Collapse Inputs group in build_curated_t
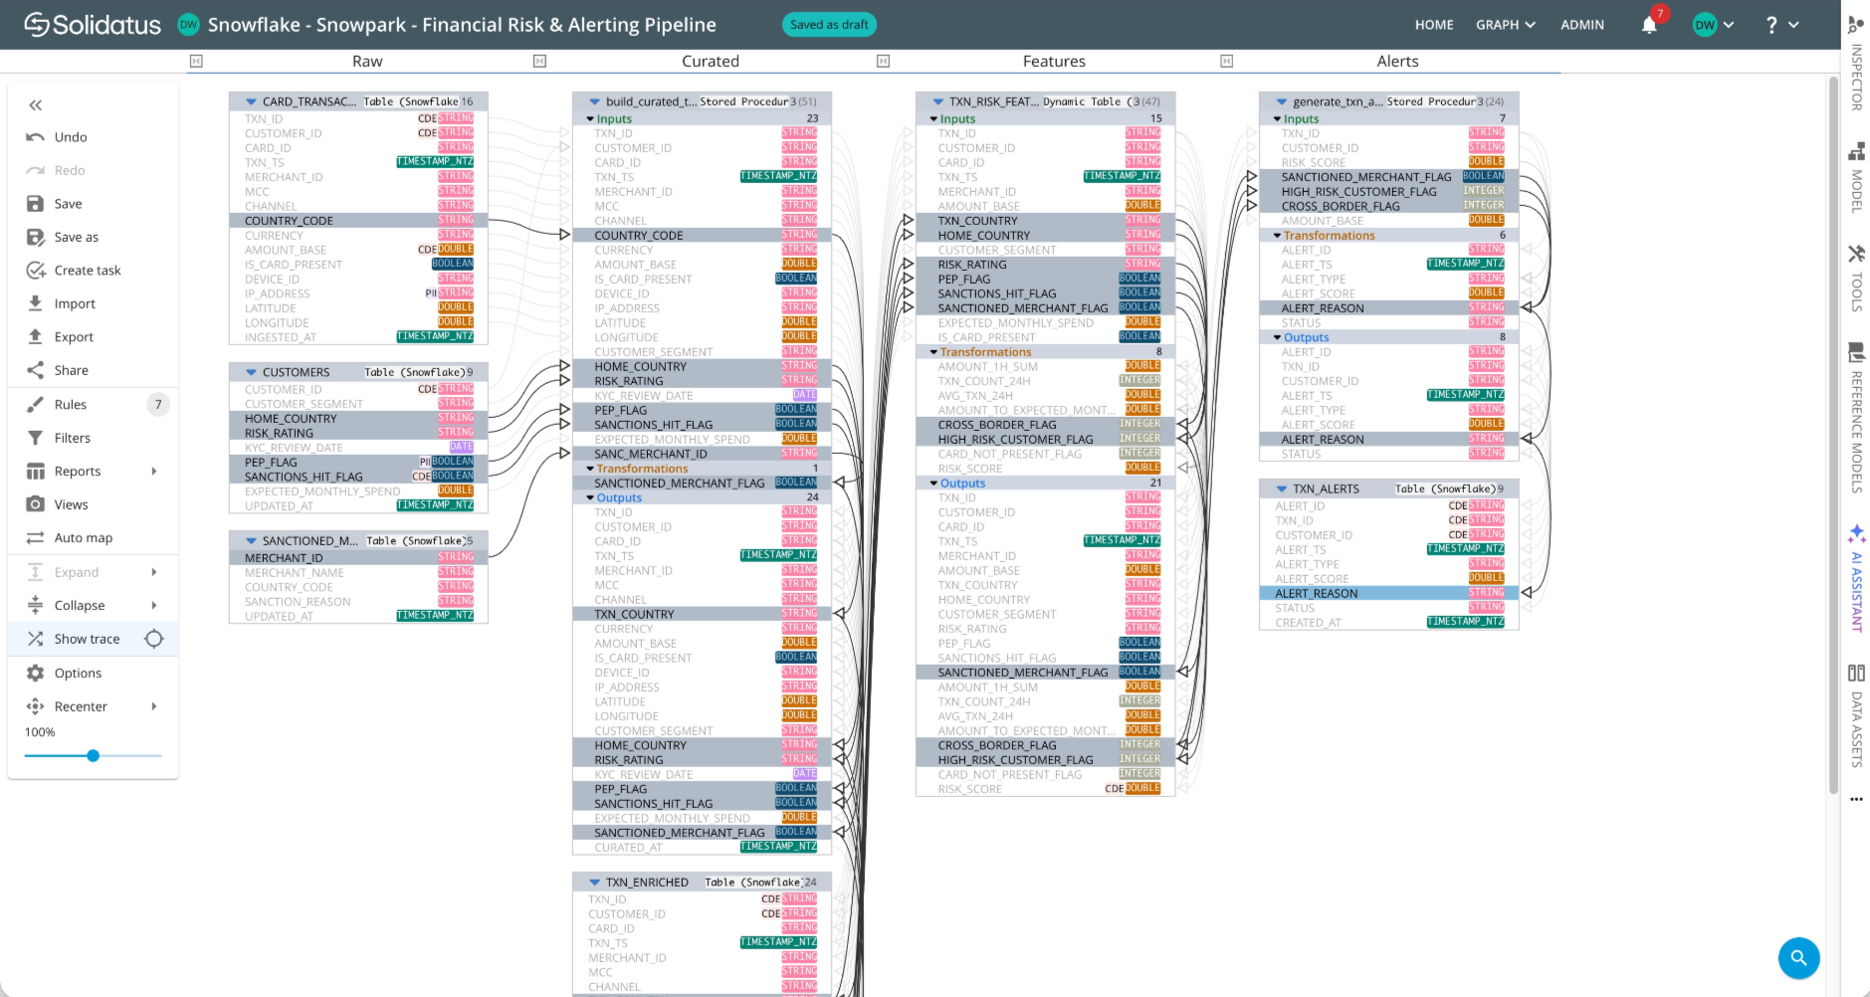The width and height of the screenshot is (1870, 997). pyautogui.click(x=590, y=119)
